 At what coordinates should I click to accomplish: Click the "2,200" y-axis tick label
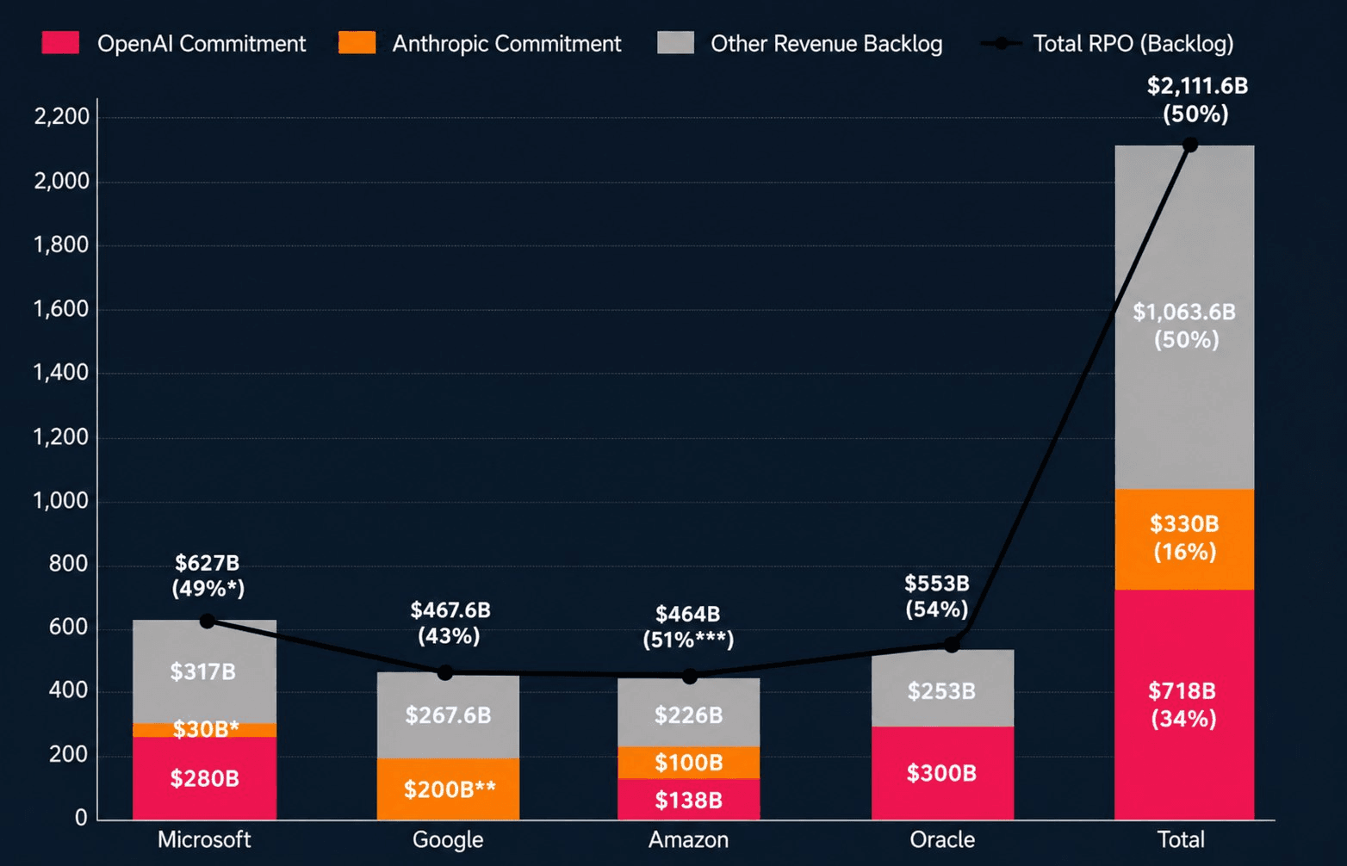[61, 116]
